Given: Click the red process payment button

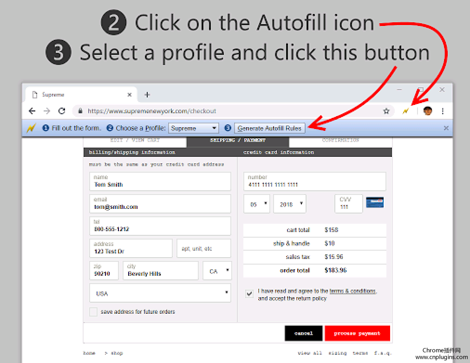Looking at the screenshot, I should point(357,333).
